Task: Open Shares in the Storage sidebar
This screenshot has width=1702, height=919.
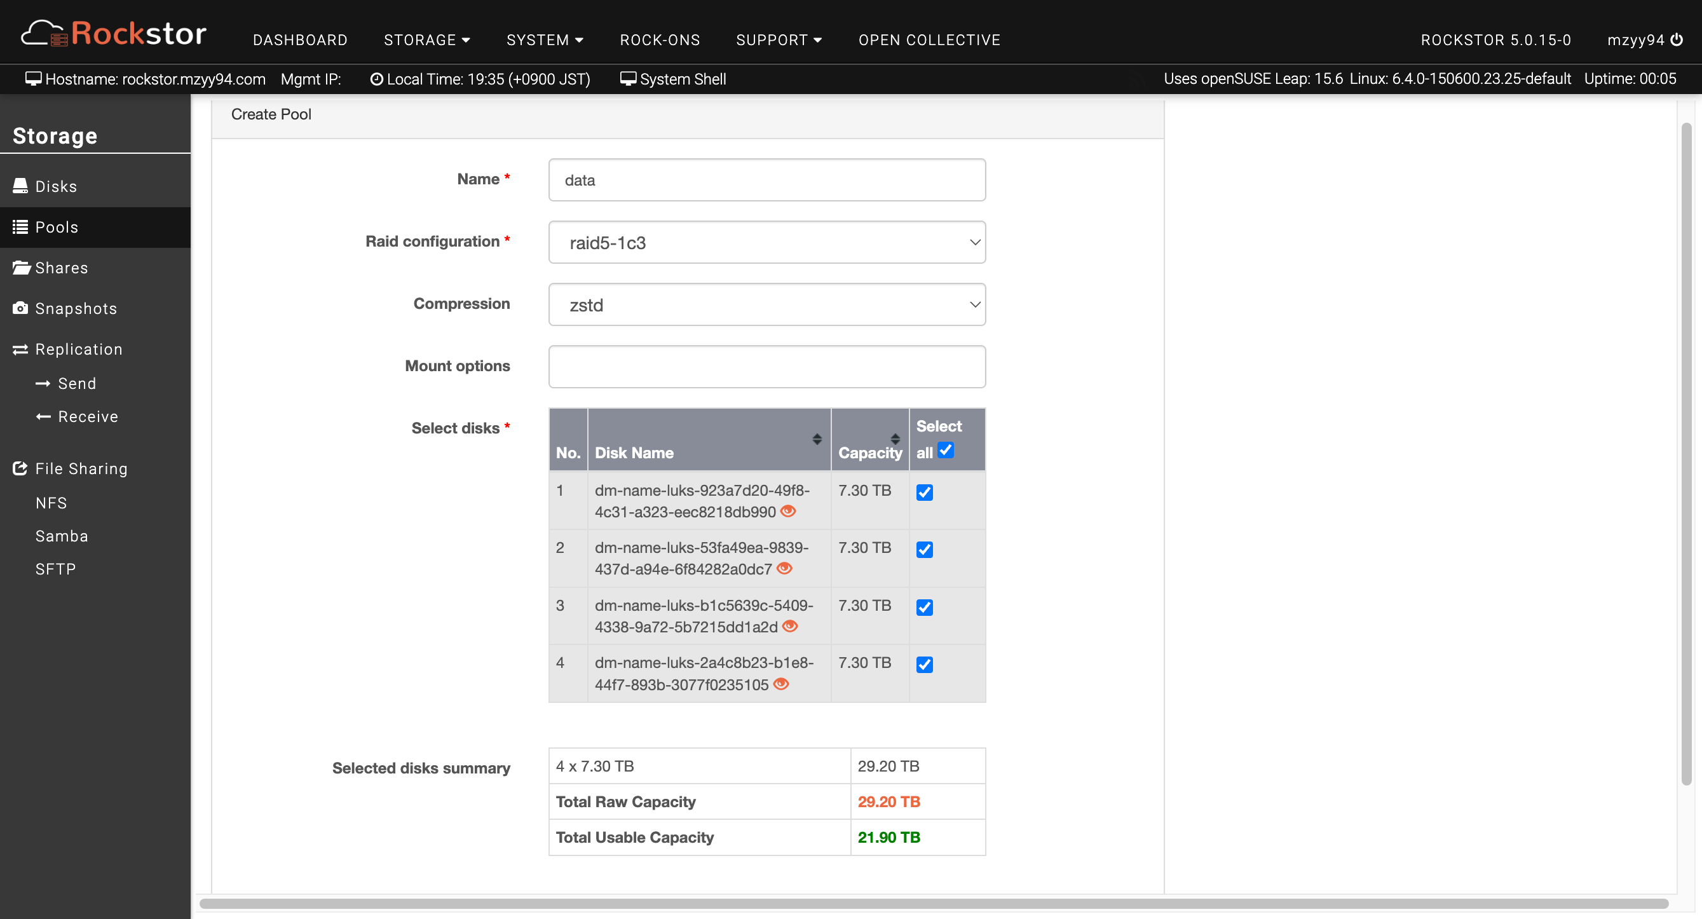Action: (x=61, y=268)
